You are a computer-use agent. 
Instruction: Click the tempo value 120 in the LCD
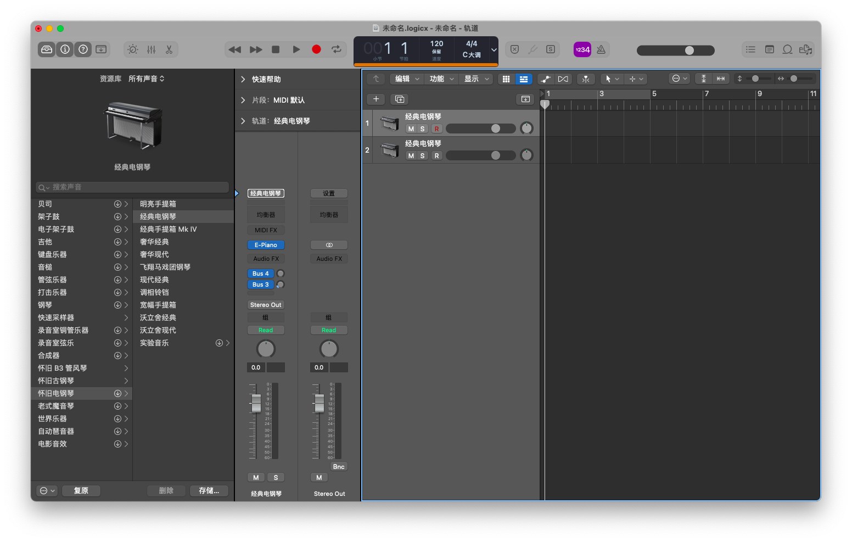pyautogui.click(x=436, y=44)
